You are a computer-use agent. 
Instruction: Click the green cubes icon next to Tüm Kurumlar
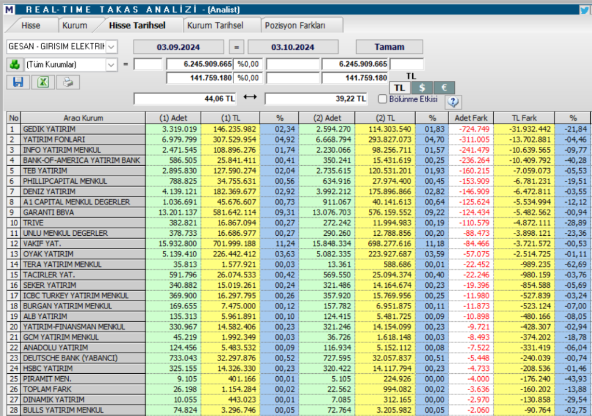[15, 64]
